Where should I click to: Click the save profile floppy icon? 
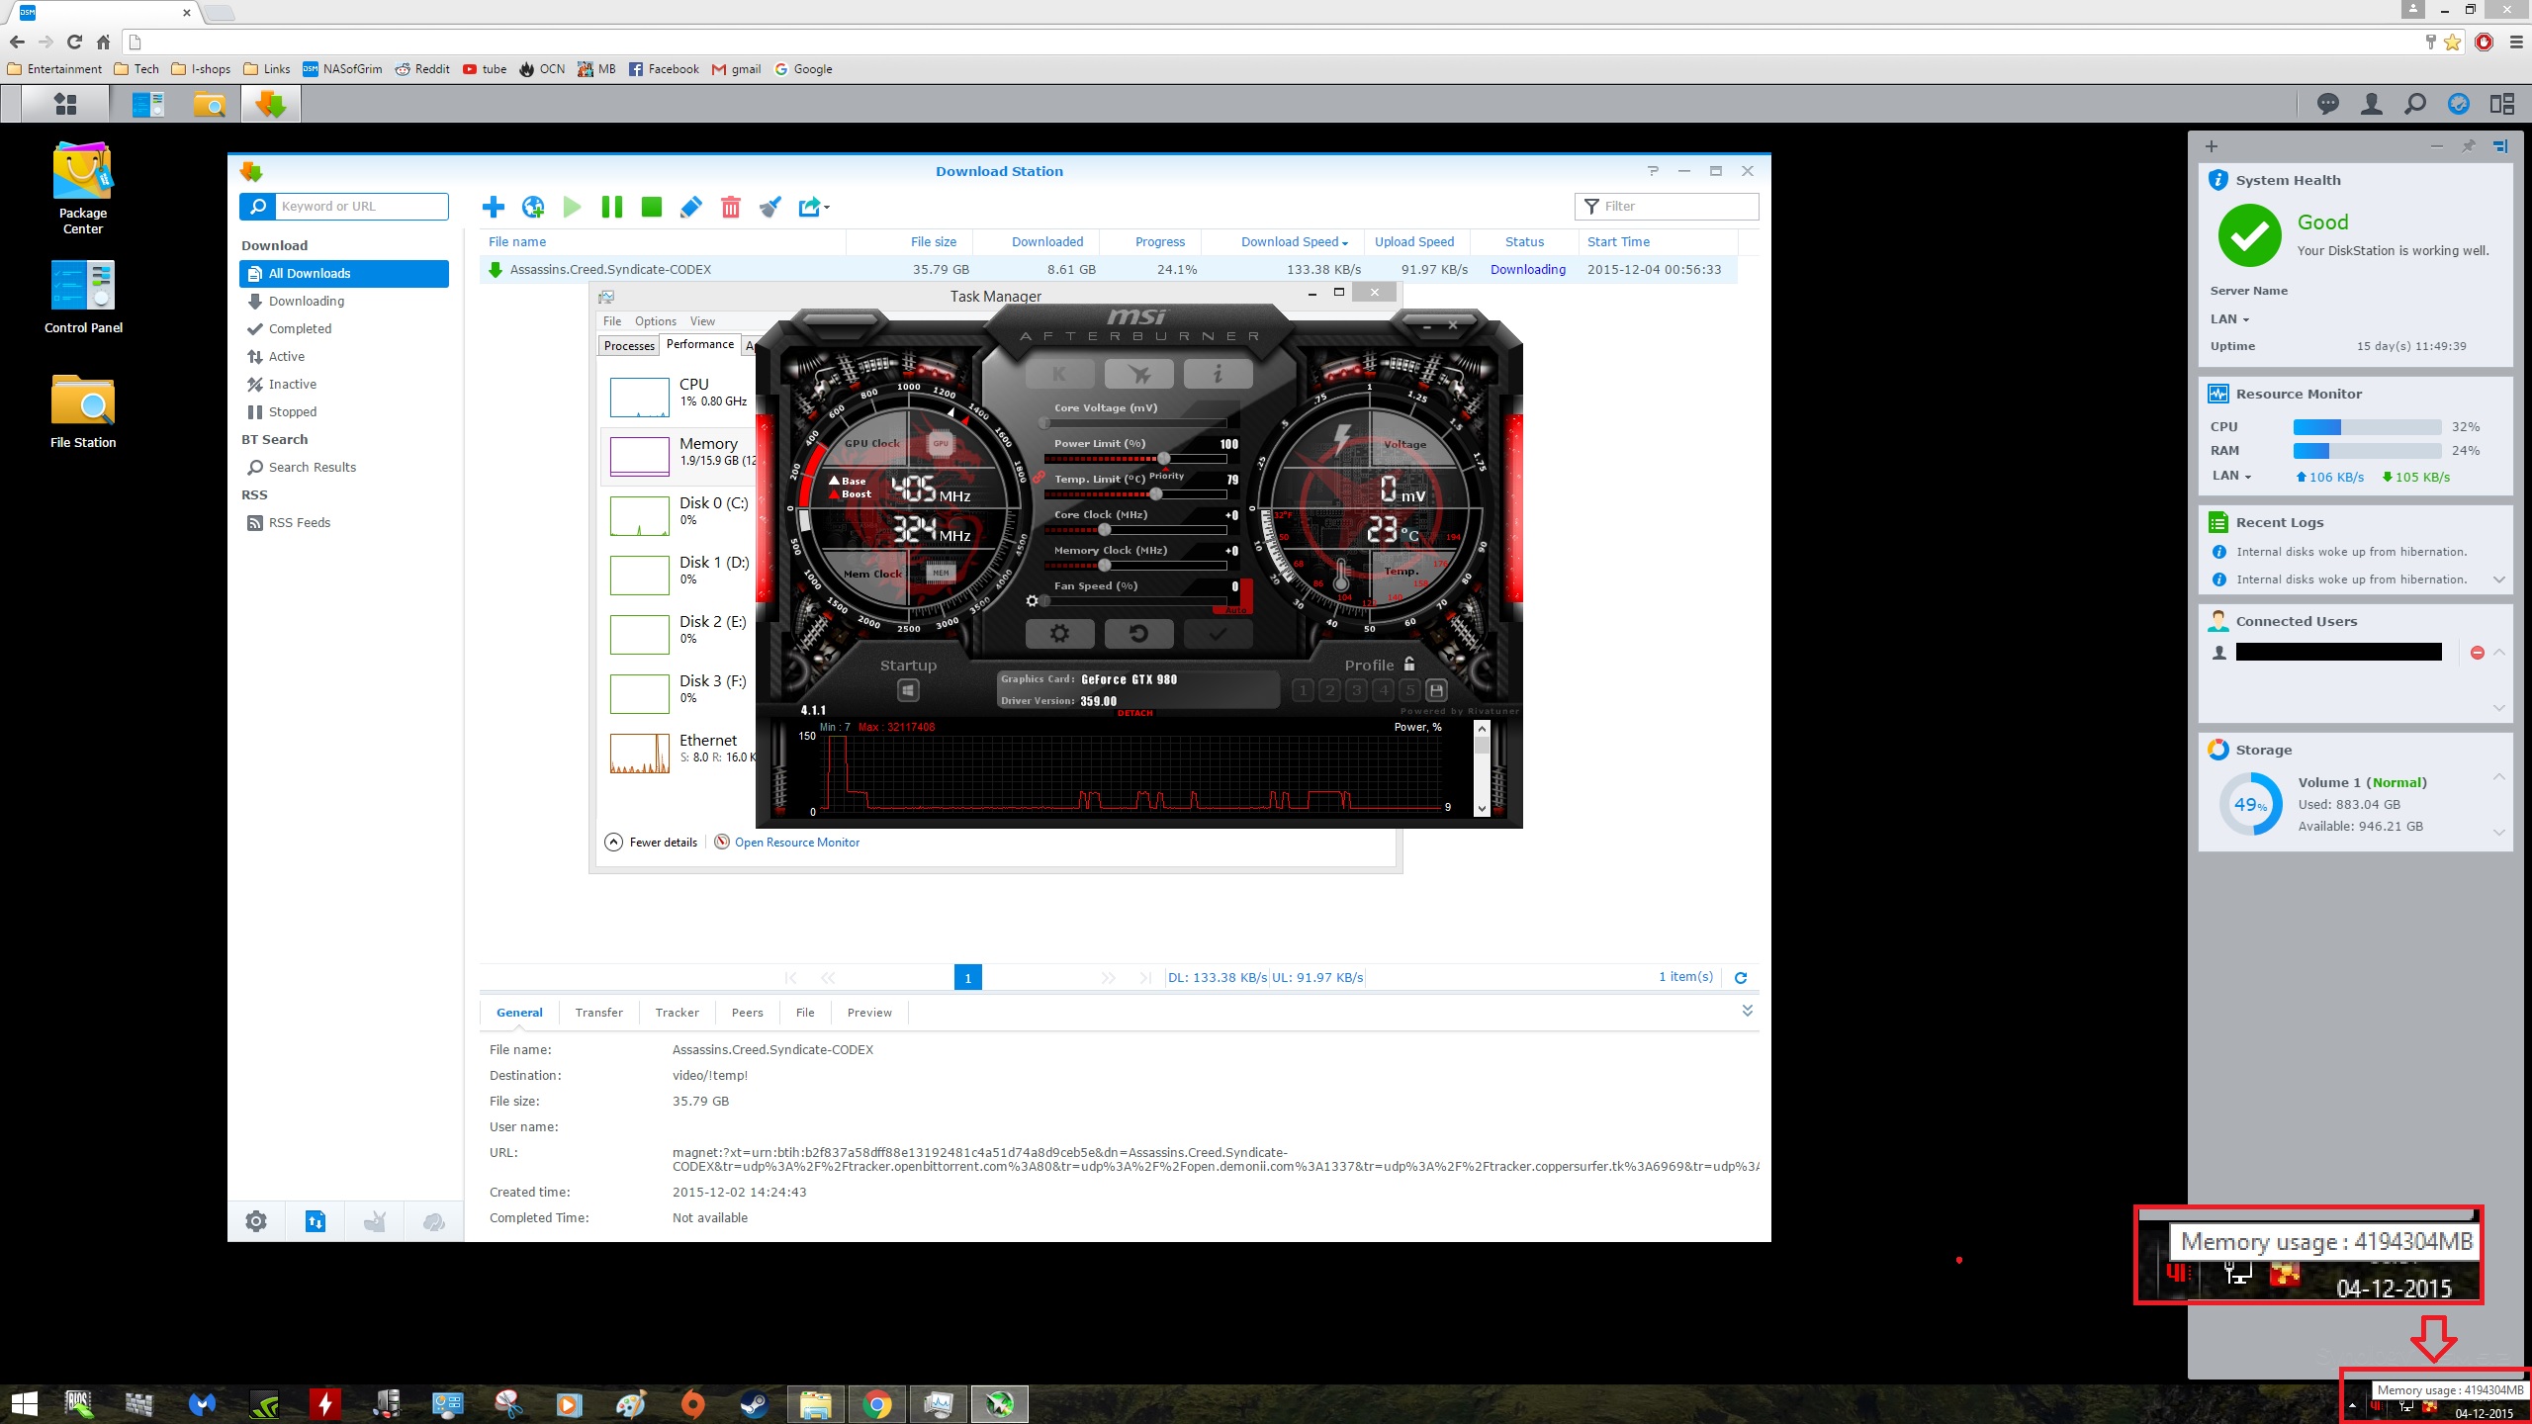click(1437, 690)
